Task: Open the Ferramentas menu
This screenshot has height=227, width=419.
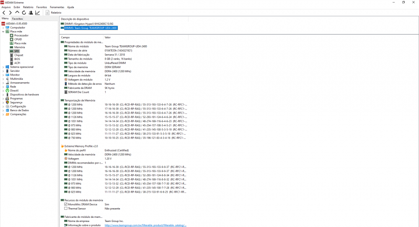Action: click(x=57, y=7)
